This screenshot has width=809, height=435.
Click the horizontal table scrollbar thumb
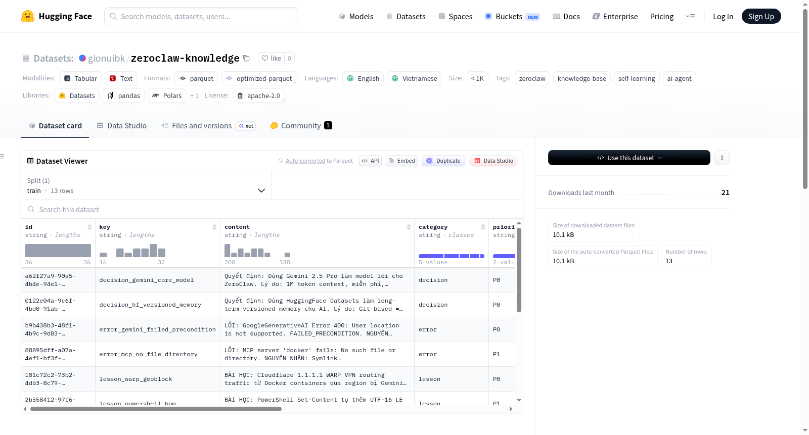(x=156, y=409)
